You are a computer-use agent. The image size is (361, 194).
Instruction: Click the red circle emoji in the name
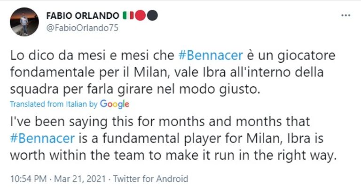pyautogui.click(x=140, y=15)
